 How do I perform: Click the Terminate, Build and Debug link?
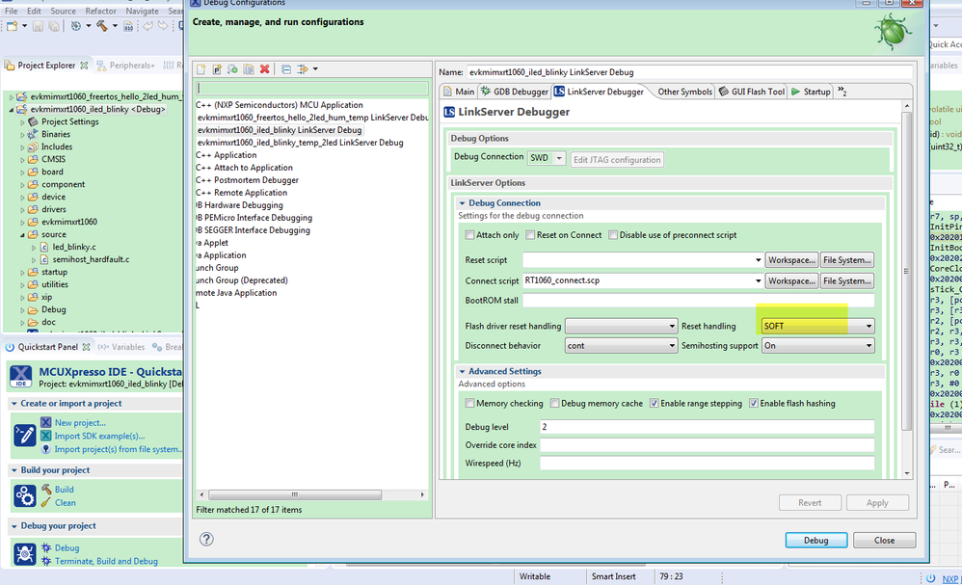coord(106,561)
